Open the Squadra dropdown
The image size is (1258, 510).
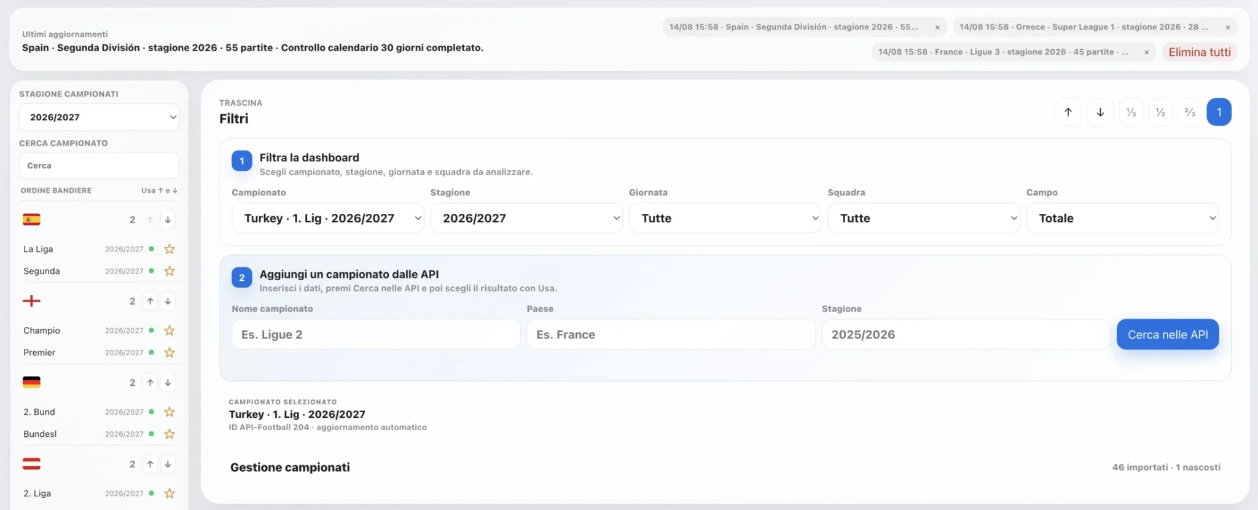coord(924,218)
